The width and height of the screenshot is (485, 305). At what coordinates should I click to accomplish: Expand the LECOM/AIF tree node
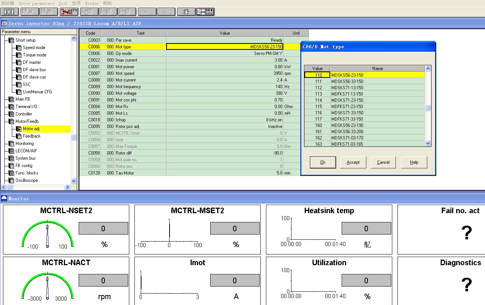click(11, 151)
